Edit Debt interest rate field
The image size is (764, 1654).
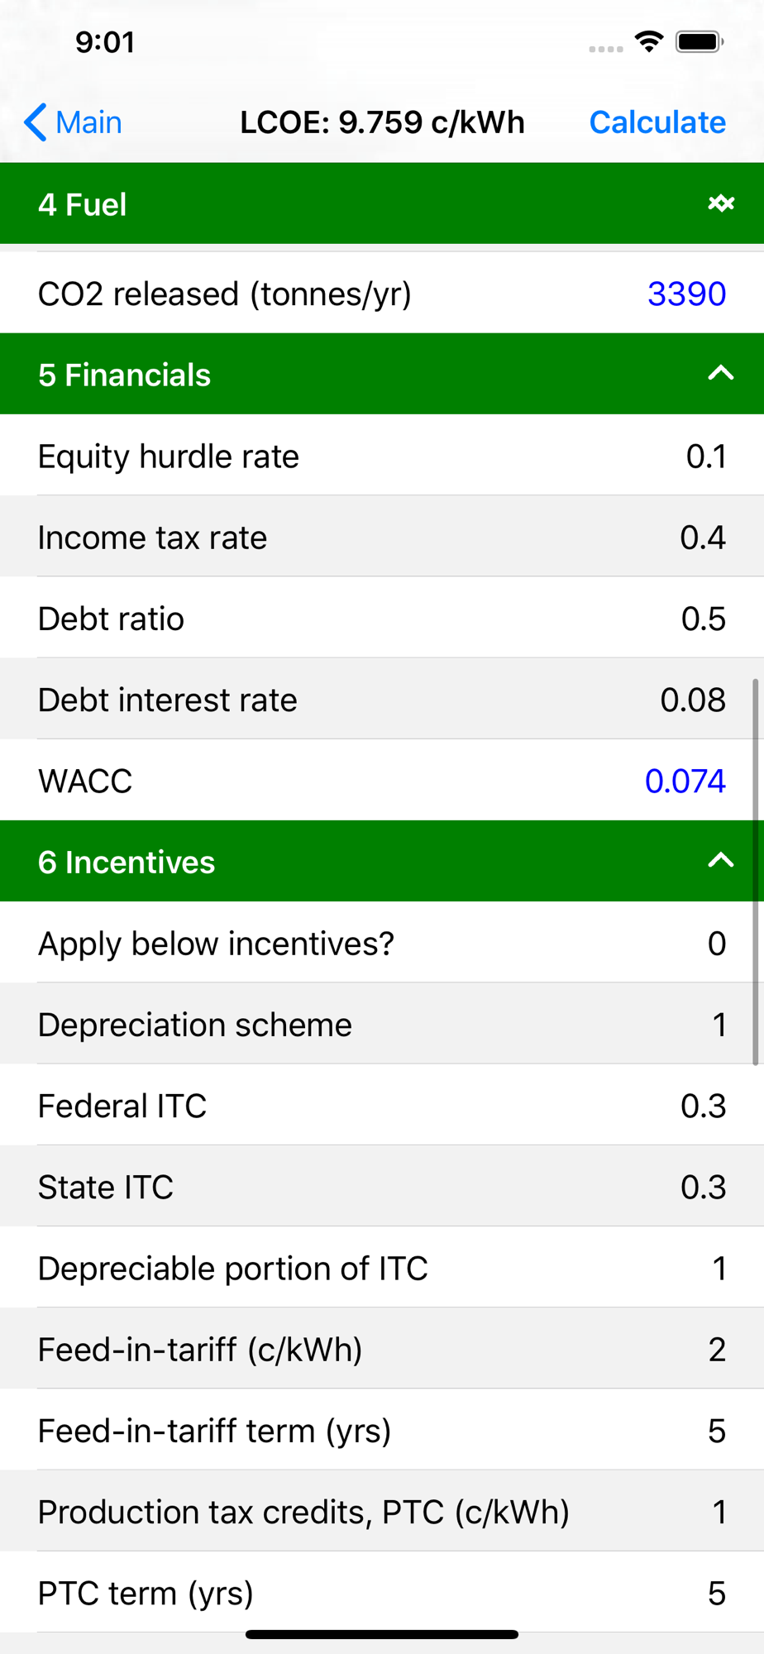pos(693,700)
